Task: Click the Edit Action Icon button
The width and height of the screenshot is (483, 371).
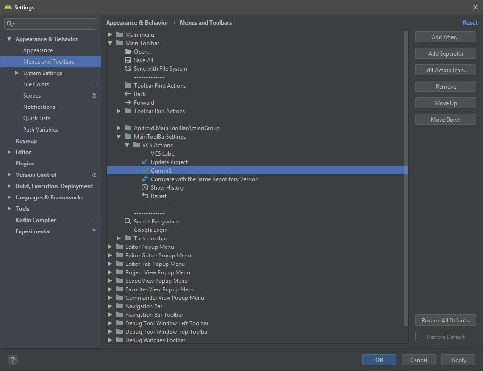Action: (445, 70)
